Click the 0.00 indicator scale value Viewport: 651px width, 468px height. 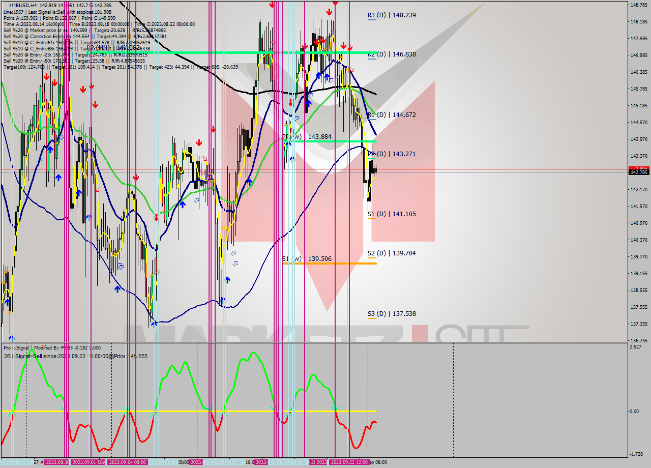pyautogui.click(x=635, y=412)
